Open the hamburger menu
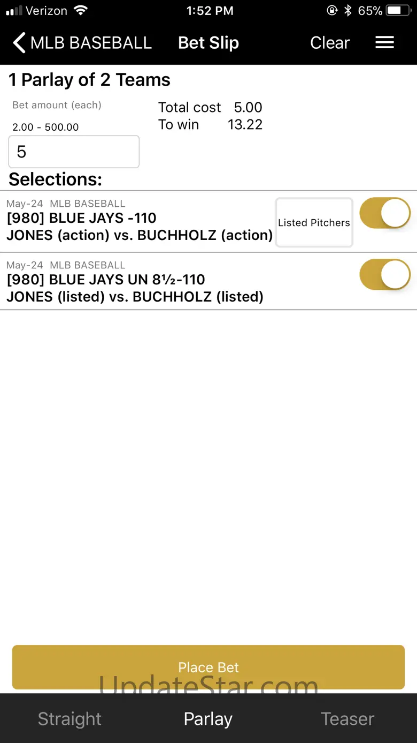 point(384,43)
